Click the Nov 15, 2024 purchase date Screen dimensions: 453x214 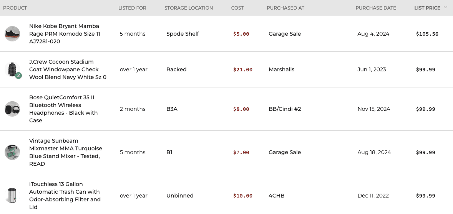pyautogui.click(x=373, y=109)
